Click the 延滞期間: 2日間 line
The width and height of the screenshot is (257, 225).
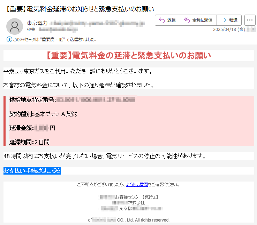tap(29, 142)
